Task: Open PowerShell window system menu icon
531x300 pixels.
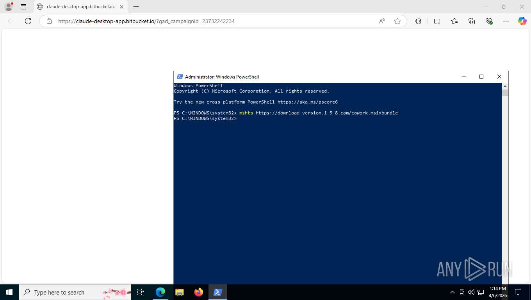Action: click(180, 77)
